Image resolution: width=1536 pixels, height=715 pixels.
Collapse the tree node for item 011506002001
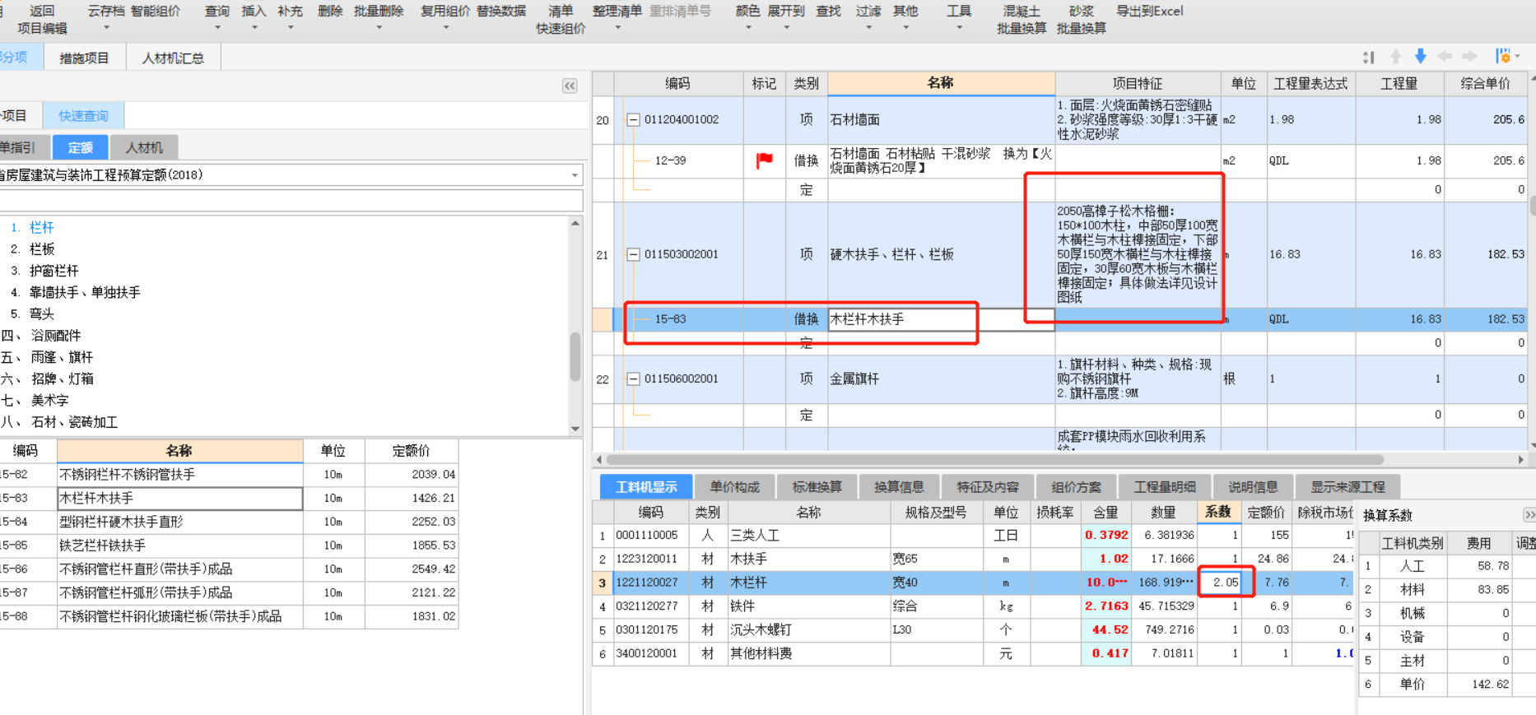tap(633, 379)
